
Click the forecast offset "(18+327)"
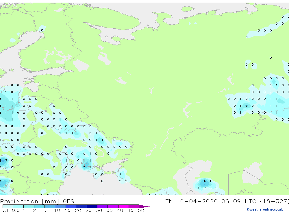point(275,201)
